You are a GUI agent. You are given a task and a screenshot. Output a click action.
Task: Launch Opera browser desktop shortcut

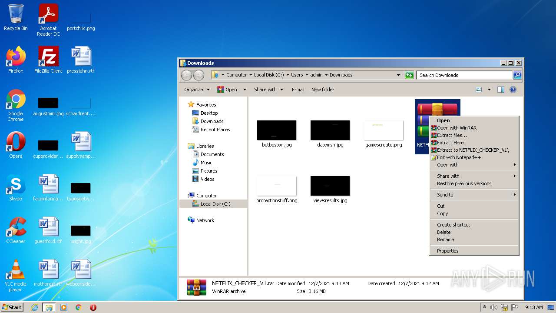coord(16,145)
